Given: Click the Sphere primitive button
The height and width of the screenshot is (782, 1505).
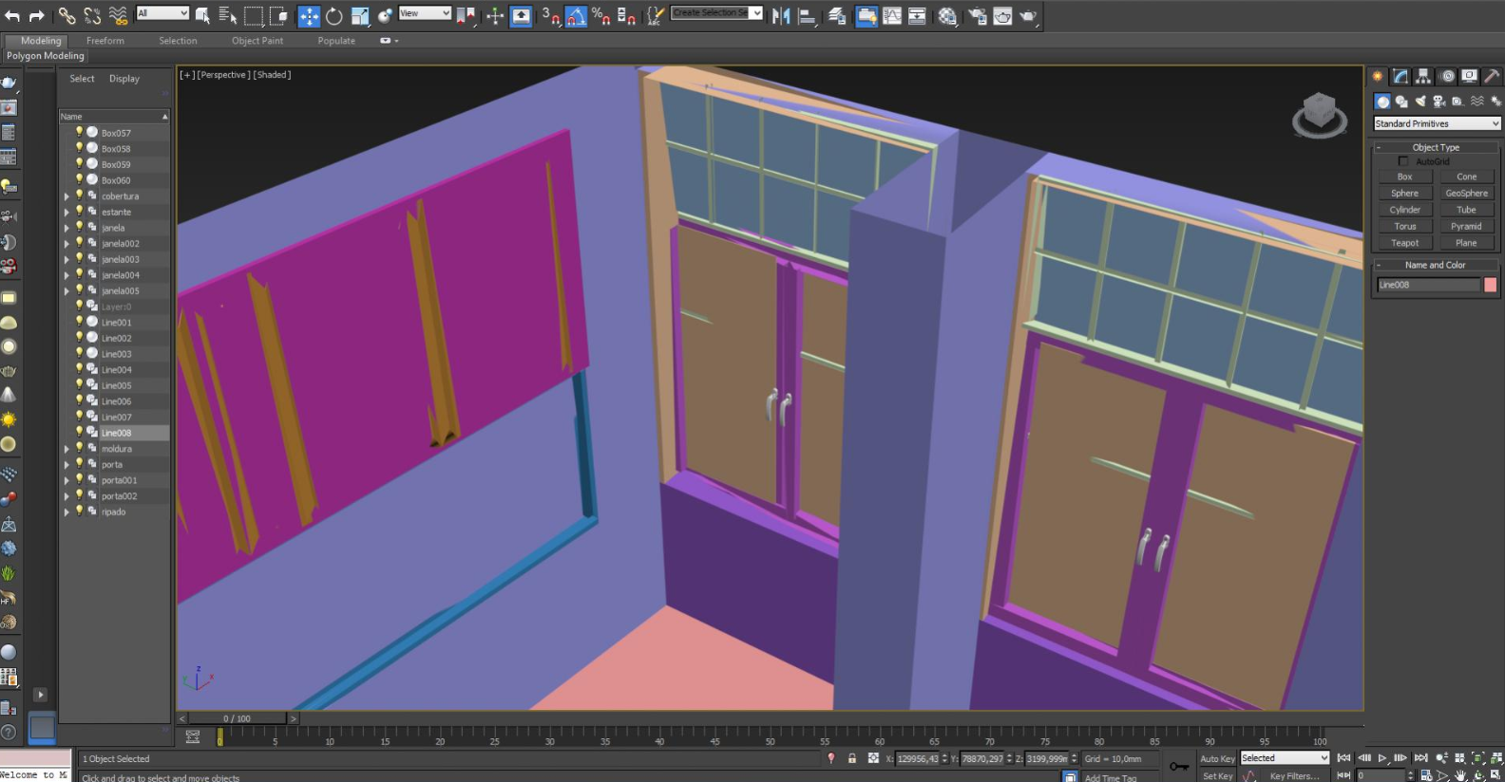Looking at the screenshot, I should coord(1404,194).
